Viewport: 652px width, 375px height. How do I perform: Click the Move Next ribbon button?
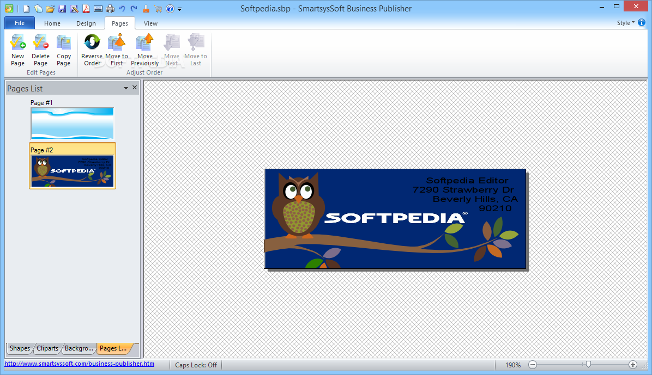(x=171, y=50)
